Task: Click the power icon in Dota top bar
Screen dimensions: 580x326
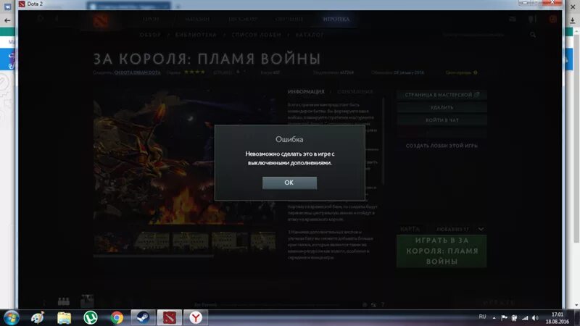Action: click(553, 20)
